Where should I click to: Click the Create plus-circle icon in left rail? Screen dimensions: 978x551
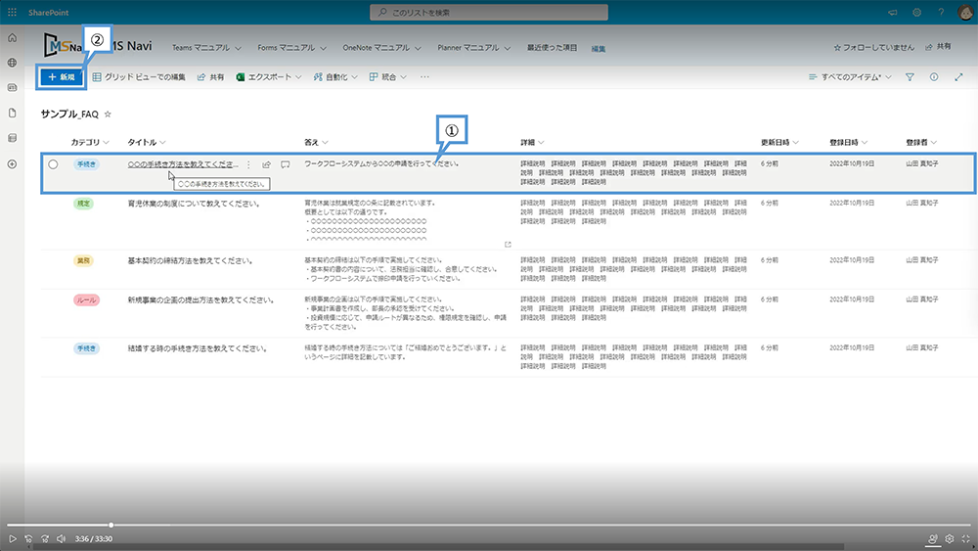tap(12, 164)
